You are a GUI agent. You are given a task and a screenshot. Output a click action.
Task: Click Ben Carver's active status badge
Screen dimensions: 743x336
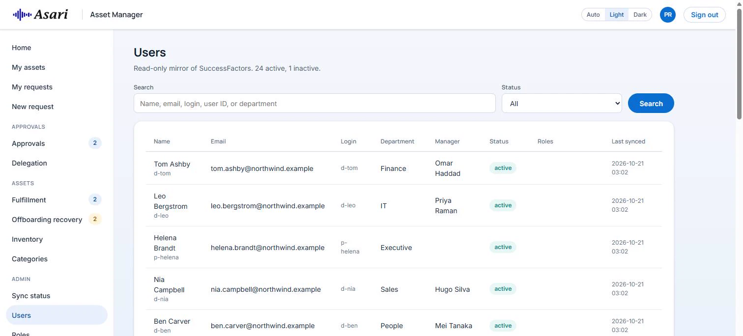point(503,325)
